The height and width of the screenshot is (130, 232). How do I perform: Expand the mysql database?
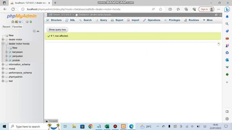pyautogui.click(x=3, y=69)
